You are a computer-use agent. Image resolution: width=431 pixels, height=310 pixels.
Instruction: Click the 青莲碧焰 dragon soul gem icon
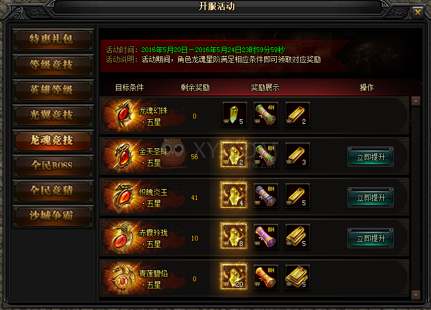[122, 278]
